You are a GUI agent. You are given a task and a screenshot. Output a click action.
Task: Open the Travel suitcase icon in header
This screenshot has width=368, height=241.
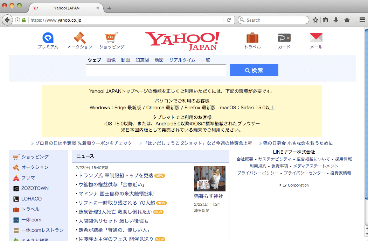[x=252, y=38]
